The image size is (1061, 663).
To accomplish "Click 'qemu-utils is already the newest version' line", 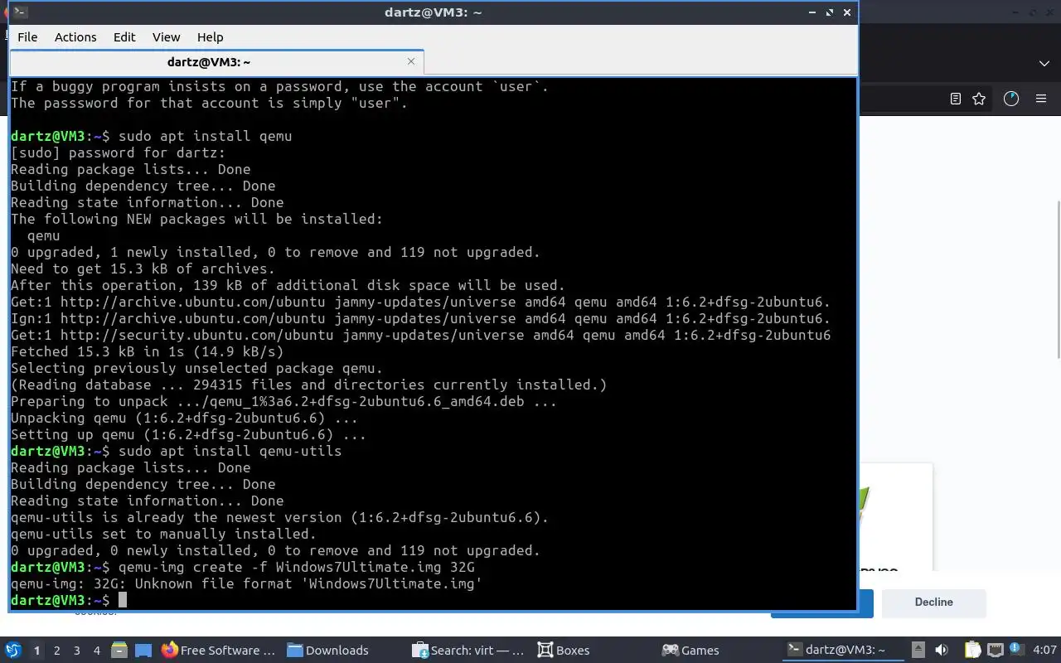I will tap(279, 517).
